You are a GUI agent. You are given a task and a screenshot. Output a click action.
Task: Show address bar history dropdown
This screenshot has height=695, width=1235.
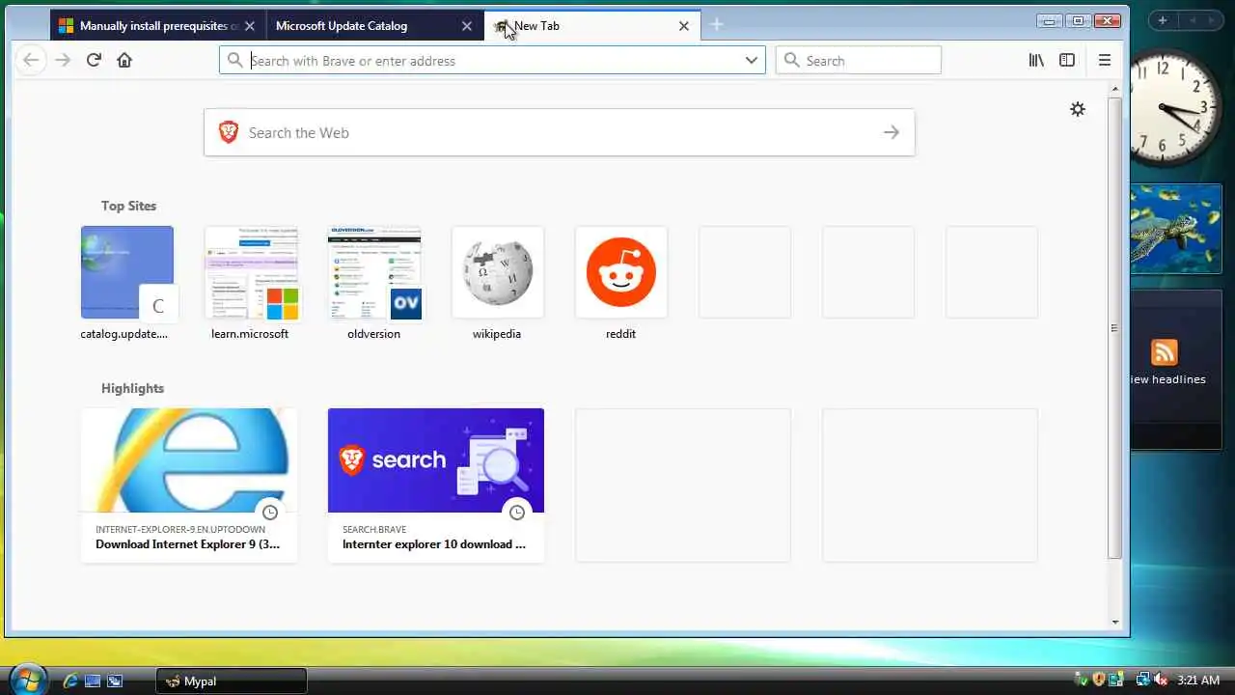click(x=752, y=60)
